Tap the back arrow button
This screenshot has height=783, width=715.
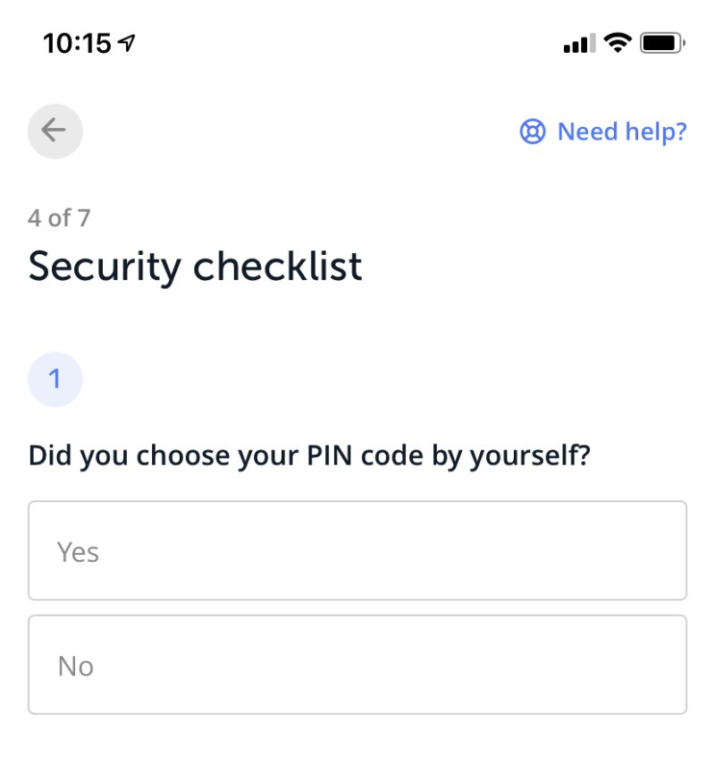coord(55,131)
